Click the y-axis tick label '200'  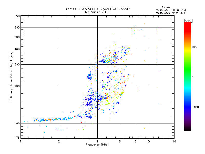point(17,86)
